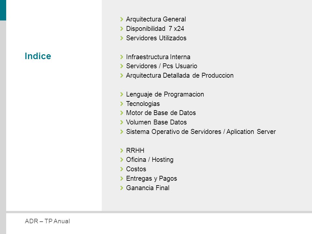Click the Indice slide title

click(38, 56)
